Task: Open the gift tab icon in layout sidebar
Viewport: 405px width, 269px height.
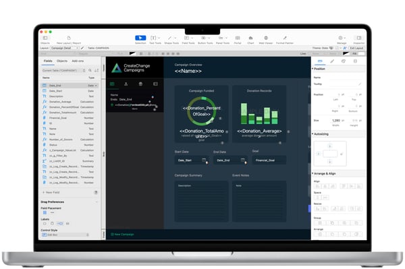Action: click(140, 84)
